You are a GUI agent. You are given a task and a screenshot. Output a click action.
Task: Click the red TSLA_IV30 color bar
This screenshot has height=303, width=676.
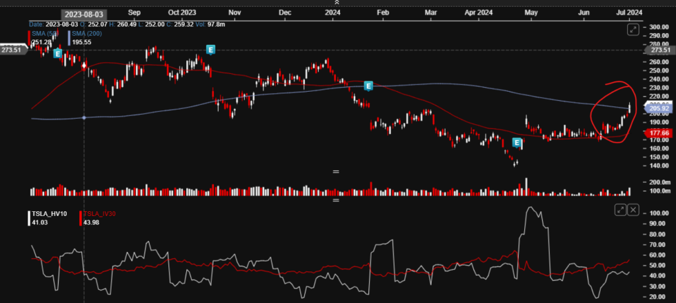tap(81, 218)
